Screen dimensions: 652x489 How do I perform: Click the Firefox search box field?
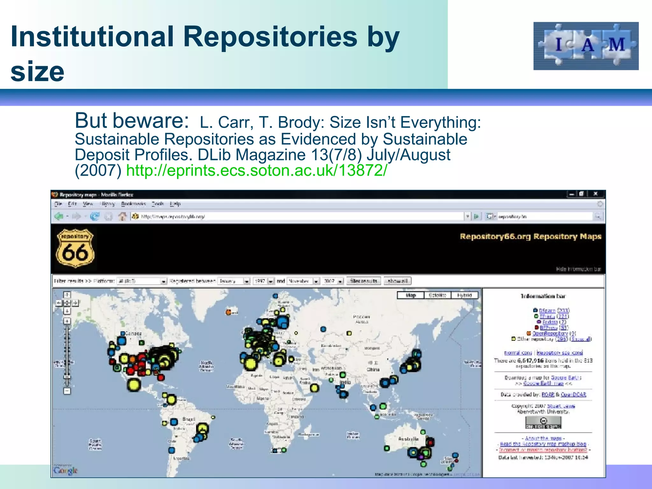(545, 216)
